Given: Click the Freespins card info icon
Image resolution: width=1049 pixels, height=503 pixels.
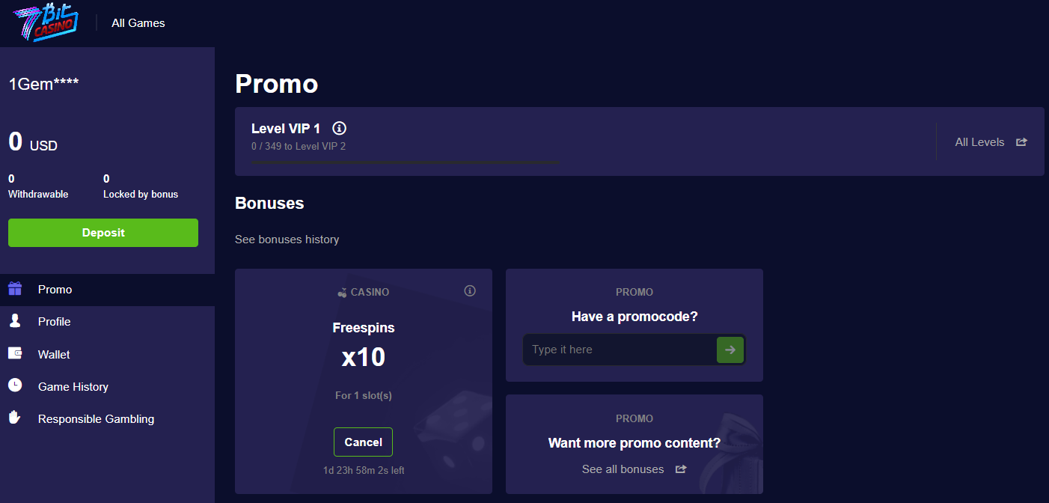Looking at the screenshot, I should [470, 291].
